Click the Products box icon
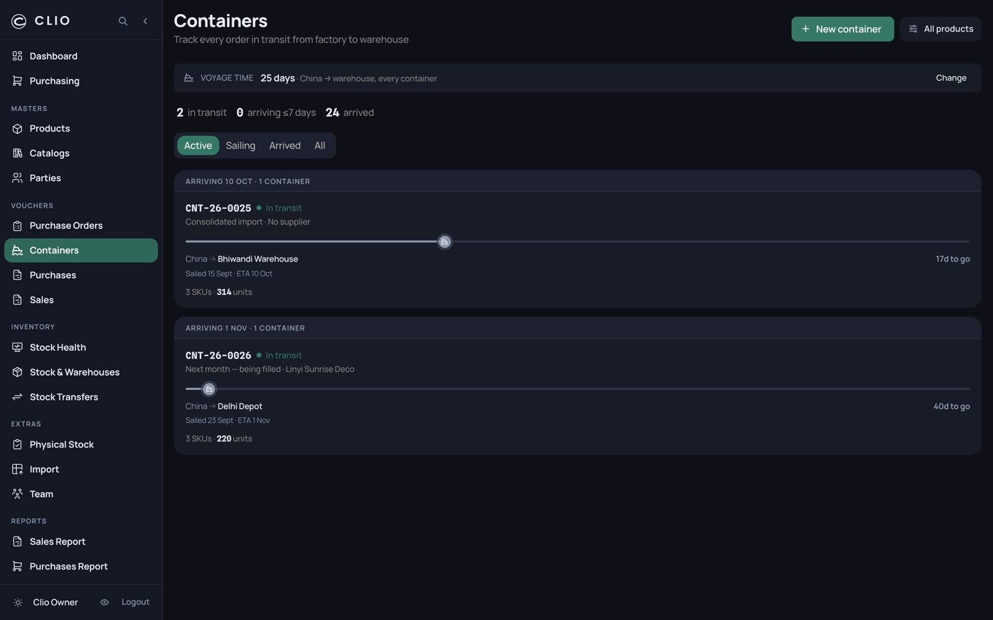Viewport: 993px width, 620px height. click(17, 128)
